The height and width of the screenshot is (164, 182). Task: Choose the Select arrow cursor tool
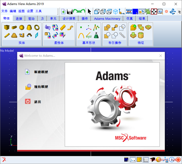pos(89,12)
